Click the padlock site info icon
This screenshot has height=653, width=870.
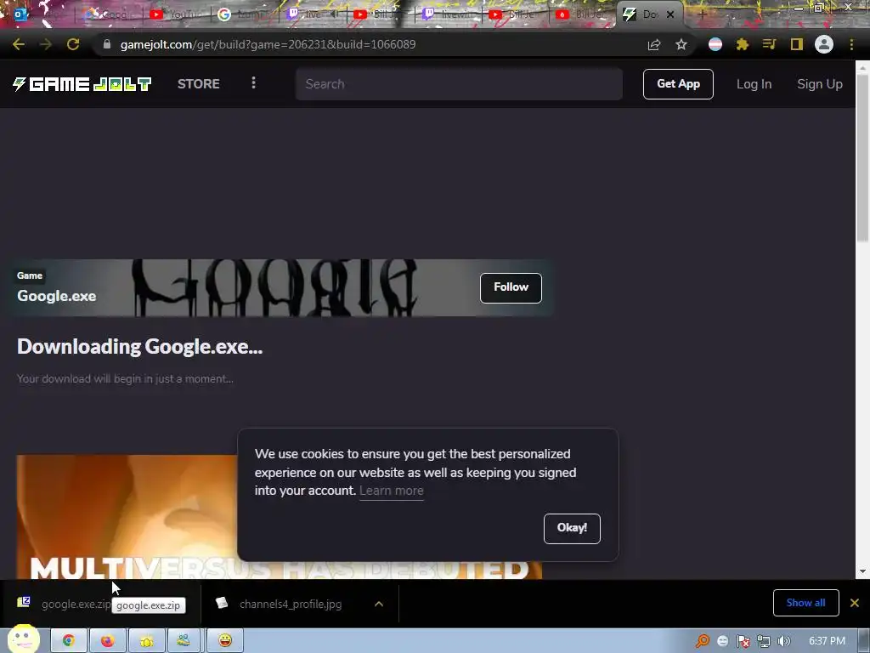click(x=106, y=44)
